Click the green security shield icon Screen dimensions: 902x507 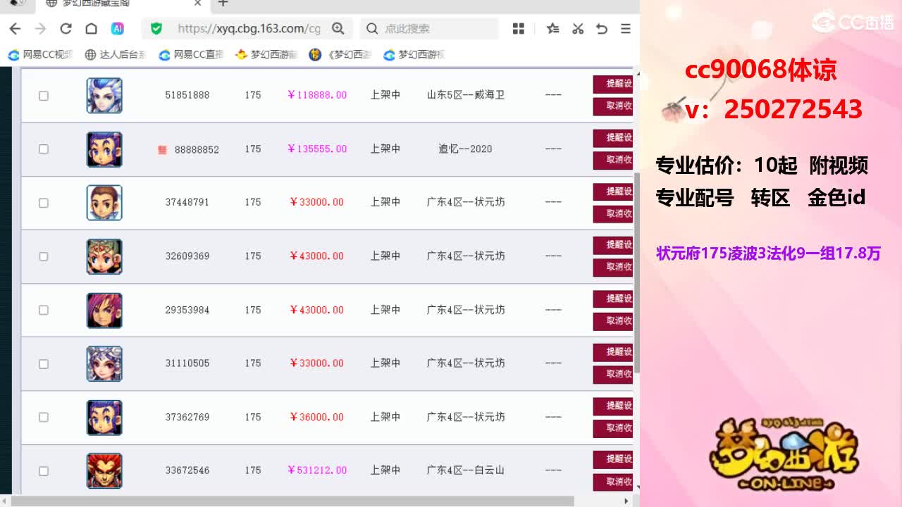click(x=156, y=29)
